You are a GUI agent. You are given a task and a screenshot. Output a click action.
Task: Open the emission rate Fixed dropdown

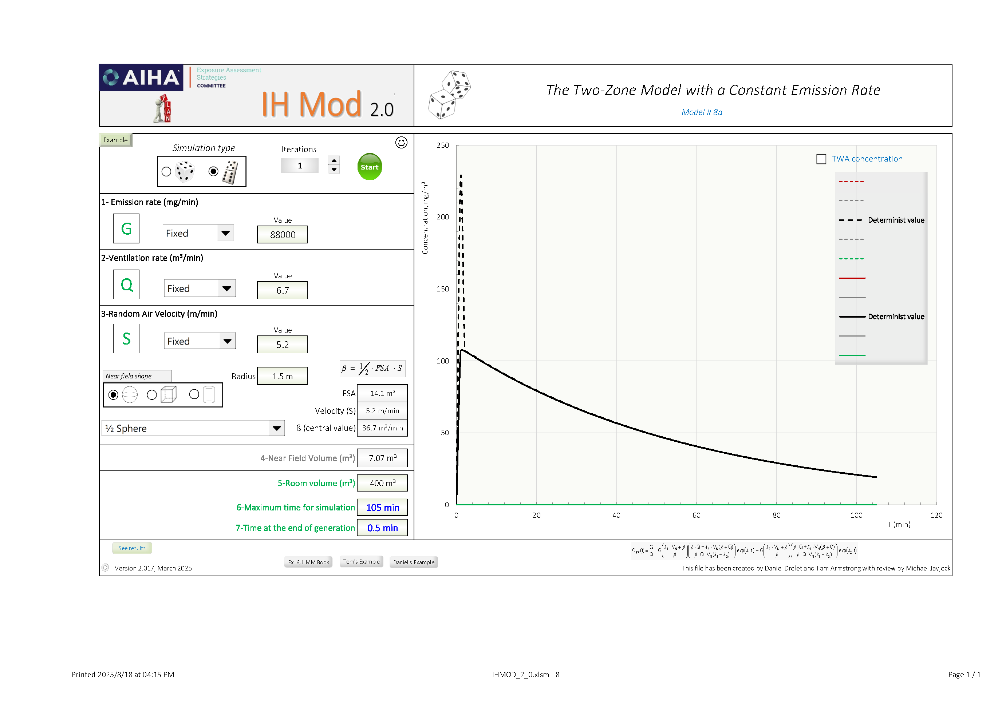click(x=225, y=233)
